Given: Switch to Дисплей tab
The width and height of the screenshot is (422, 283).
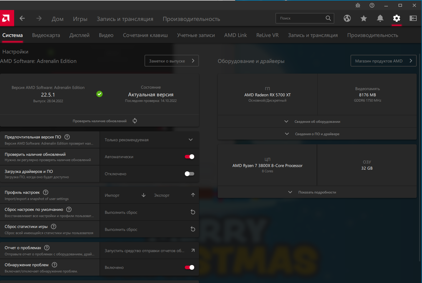Looking at the screenshot, I should pyautogui.click(x=79, y=35).
